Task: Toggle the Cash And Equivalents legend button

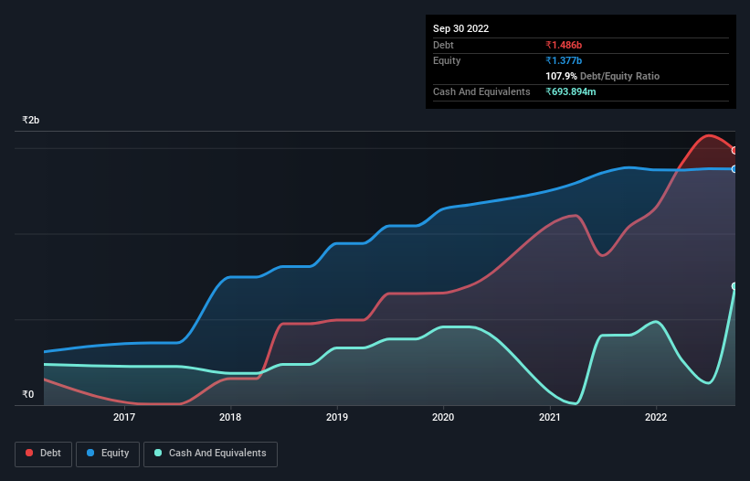Action: pos(210,454)
